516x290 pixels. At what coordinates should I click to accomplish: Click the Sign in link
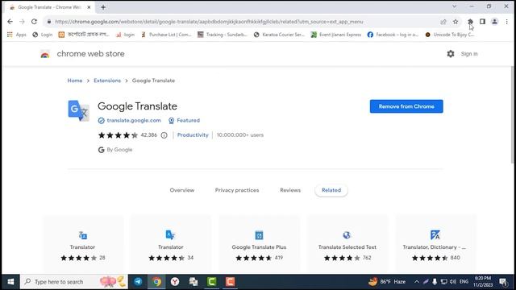tap(469, 54)
